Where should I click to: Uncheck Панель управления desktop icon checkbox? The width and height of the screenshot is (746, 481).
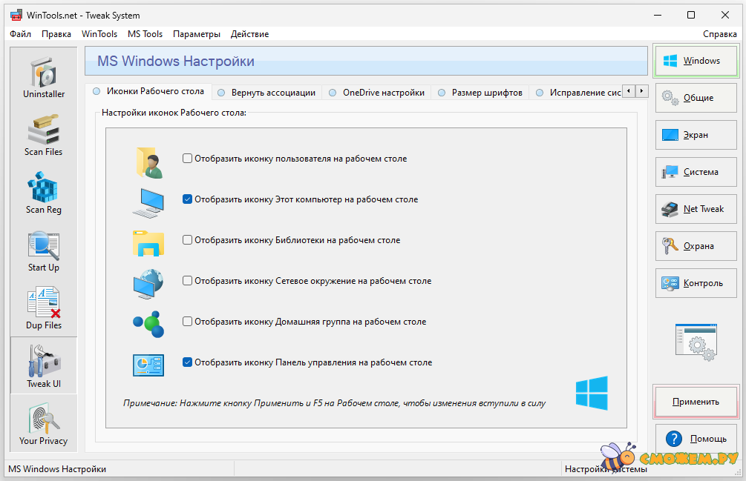[x=188, y=362]
